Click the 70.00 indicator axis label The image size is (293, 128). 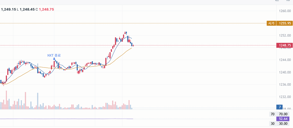coord(283,114)
